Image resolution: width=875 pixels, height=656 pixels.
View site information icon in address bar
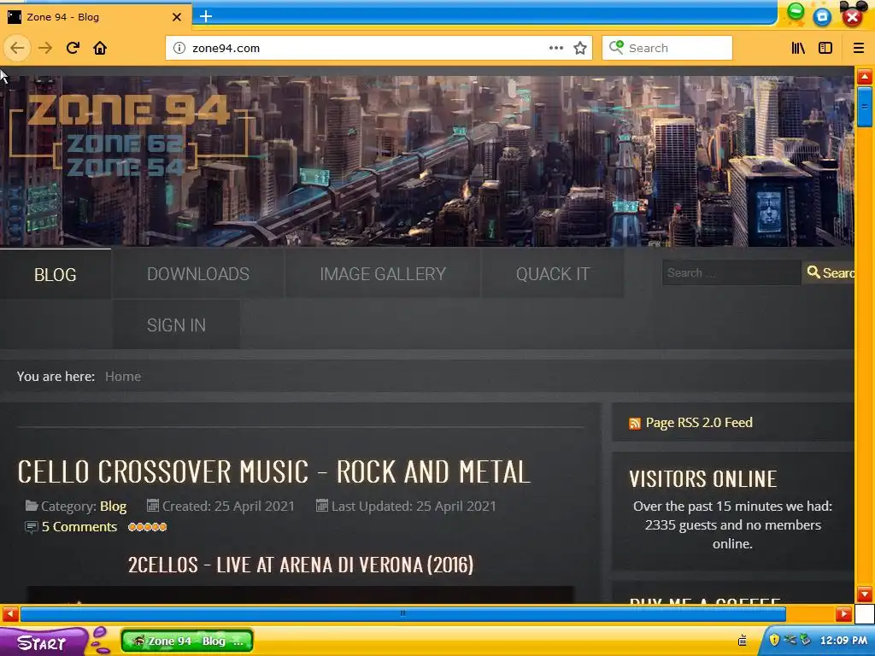179,48
